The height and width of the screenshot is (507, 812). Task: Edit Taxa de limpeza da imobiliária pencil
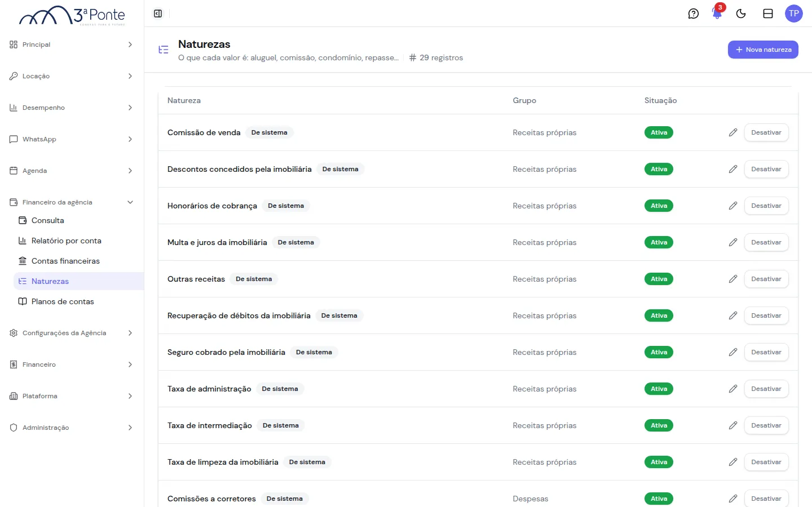pos(733,462)
